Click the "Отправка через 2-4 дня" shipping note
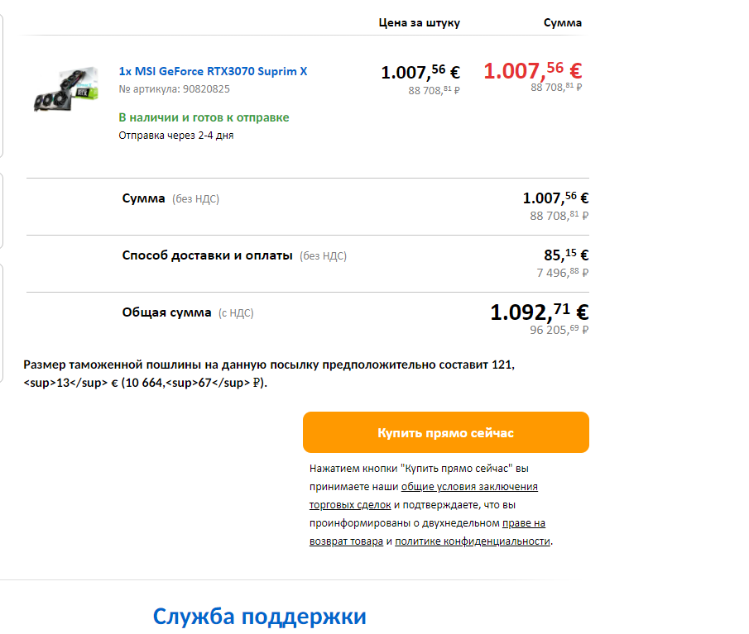This screenshot has height=634, width=749. pyautogui.click(x=175, y=135)
